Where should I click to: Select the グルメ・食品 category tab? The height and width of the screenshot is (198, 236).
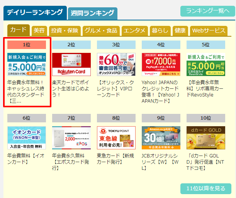click(101, 31)
